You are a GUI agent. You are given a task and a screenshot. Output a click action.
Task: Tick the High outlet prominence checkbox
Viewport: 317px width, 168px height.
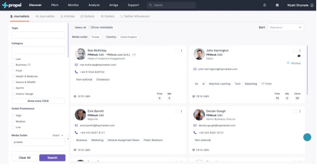13,116
